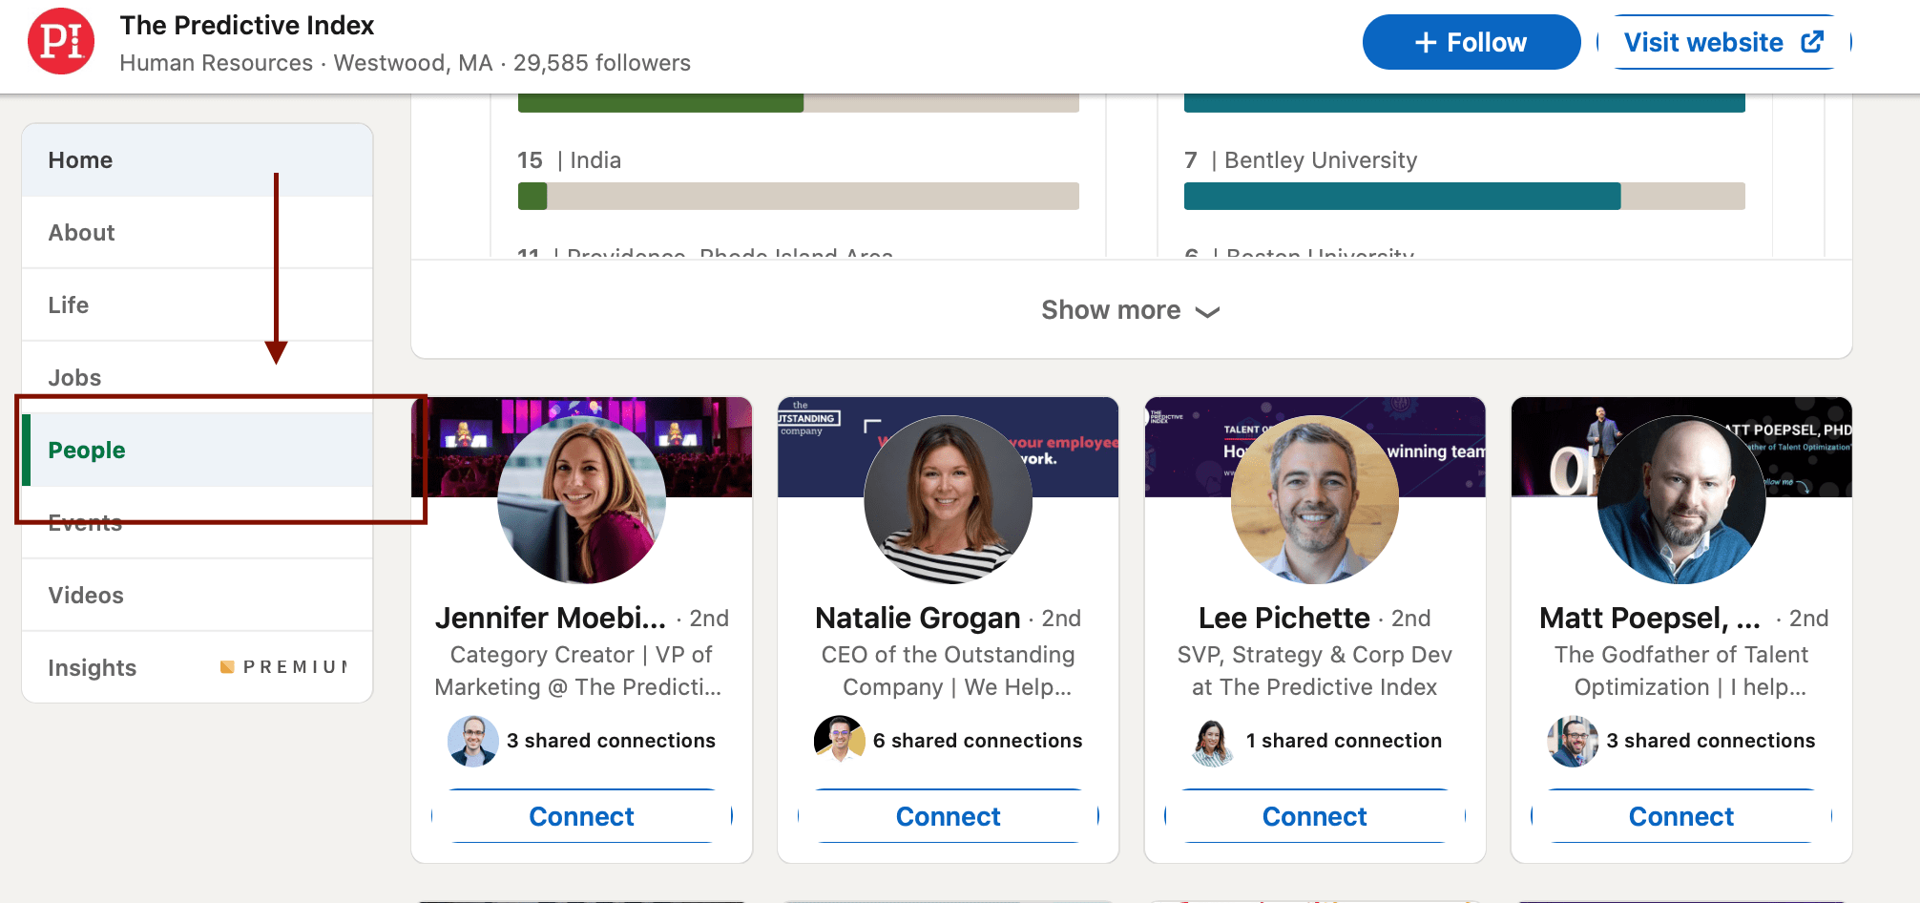This screenshot has width=1920, height=903.
Task: Open the Home tab in sidebar
Action: pyautogui.click(x=198, y=160)
